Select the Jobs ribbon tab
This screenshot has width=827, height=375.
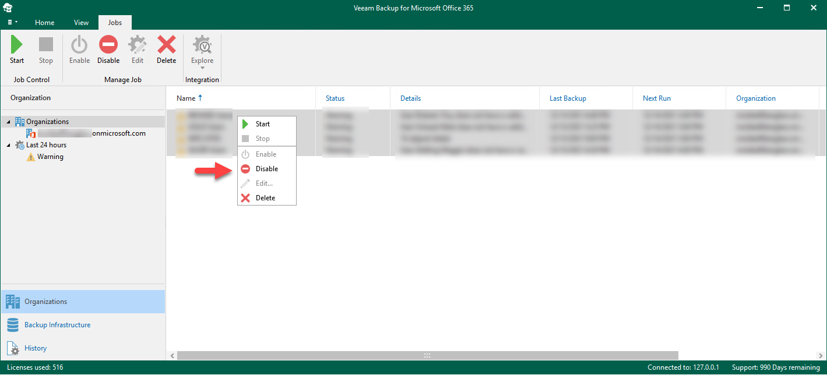(115, 23)
